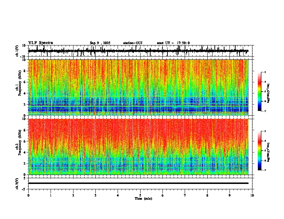Click the 'VLF Spectra' title text
The height and width of the screenshot is (219, 284).
(x=41, y=43)
